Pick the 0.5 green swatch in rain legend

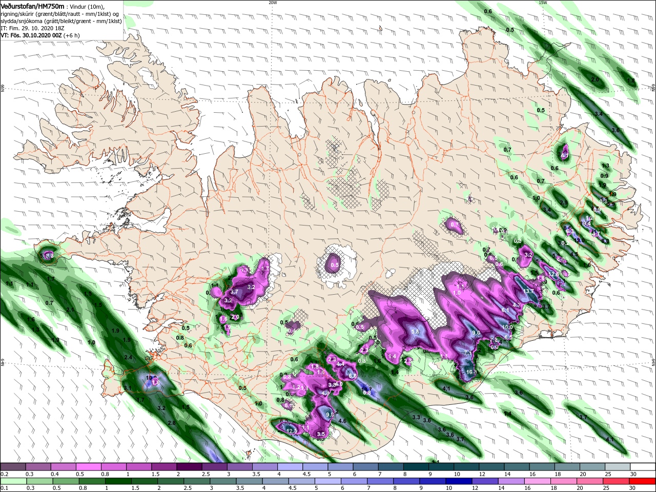pyautogui.click(x=66, y=481)
